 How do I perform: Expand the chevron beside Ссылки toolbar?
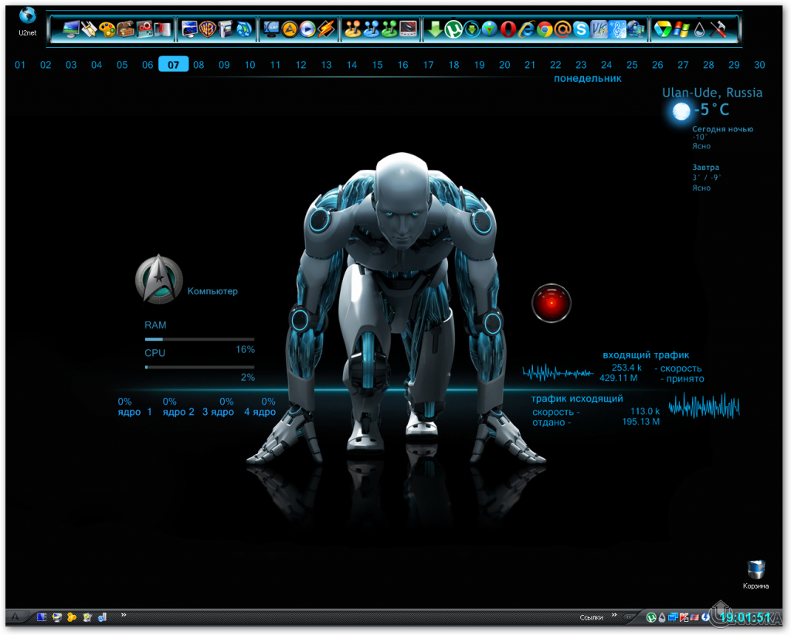(615, 616)
